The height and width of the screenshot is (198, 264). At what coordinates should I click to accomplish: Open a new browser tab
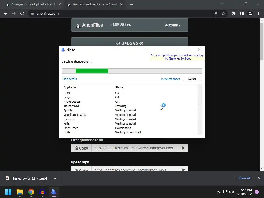tap(131, 5)
